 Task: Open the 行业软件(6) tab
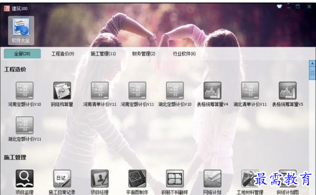pyautogui.click(x=184, y=54)
